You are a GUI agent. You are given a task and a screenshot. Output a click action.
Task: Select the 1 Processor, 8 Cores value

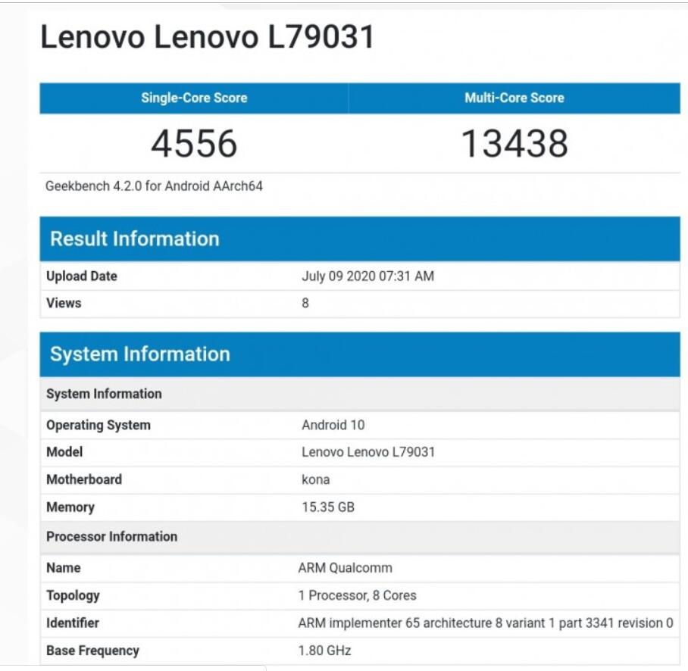point(357,595)
